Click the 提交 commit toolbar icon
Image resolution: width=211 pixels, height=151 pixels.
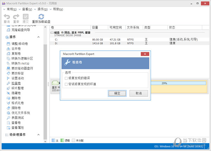[26, 17]
